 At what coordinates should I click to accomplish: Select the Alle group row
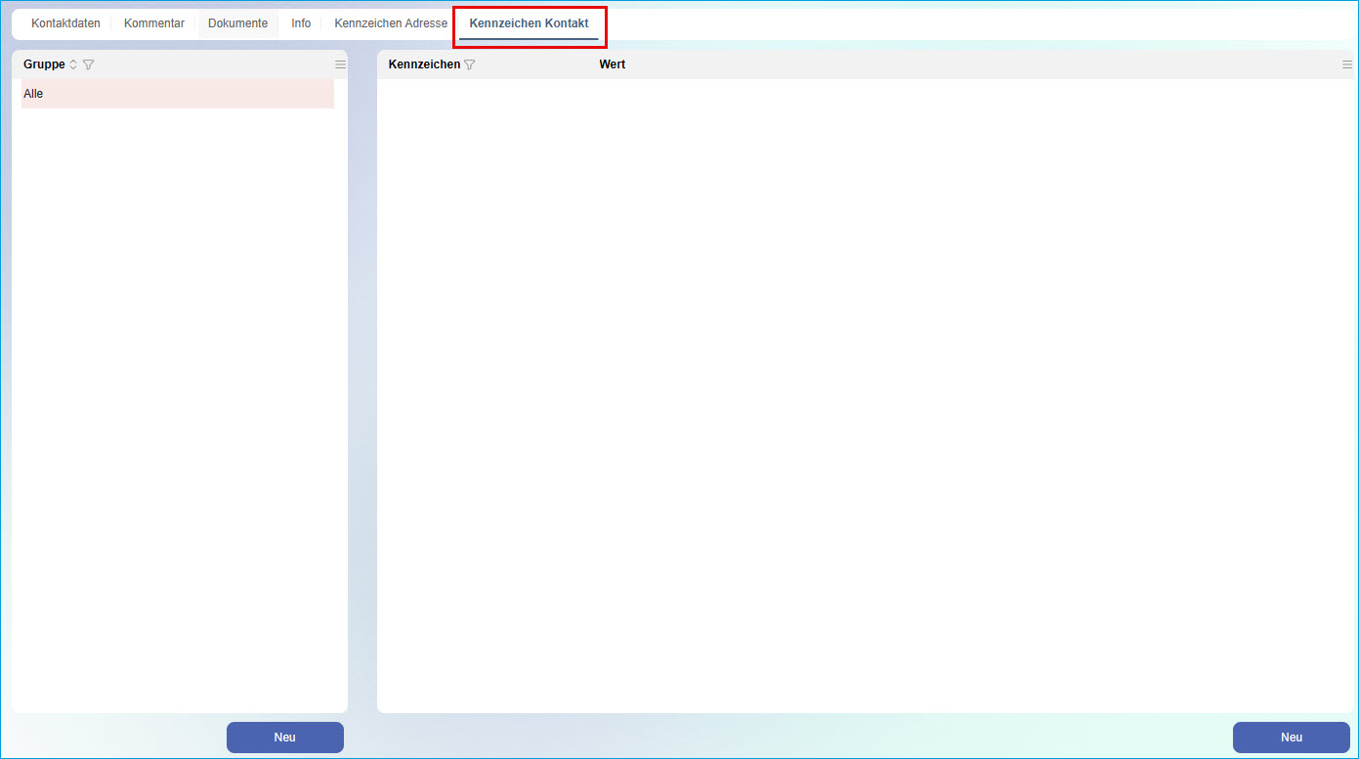pos(178,94)
